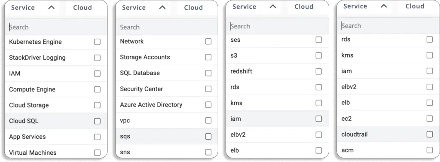Select the s3 checkbox

click(x=319, y=55)
